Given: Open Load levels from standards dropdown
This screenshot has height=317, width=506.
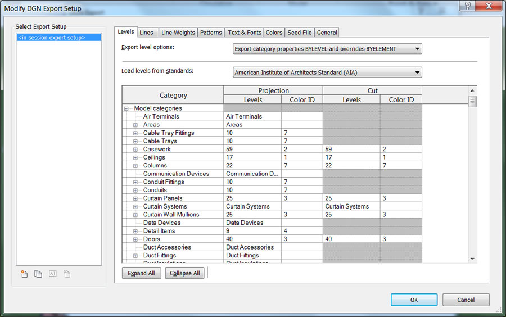Looking at the screenshot, I should click(x=327, y=73).
